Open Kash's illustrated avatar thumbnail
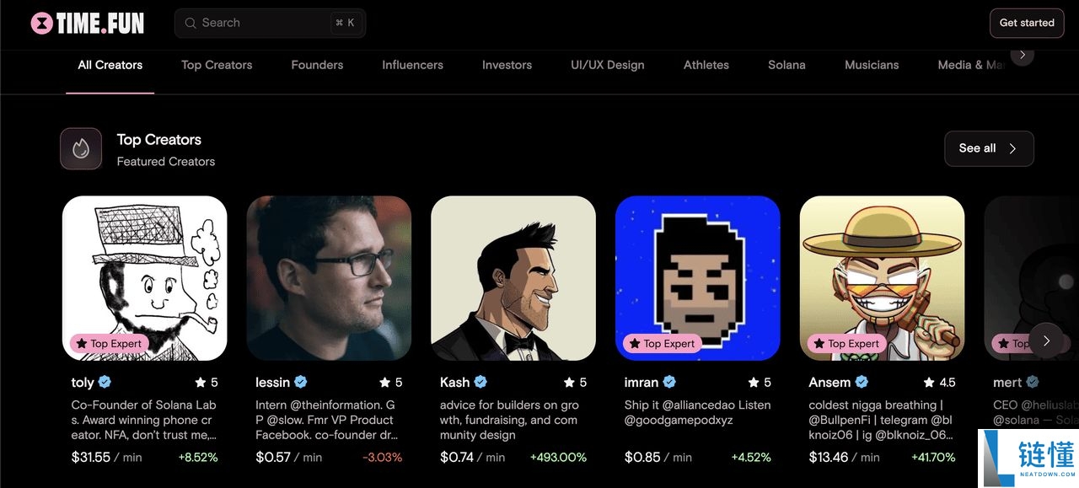The height and width of the screenshot is (488, 1079). 513,278
